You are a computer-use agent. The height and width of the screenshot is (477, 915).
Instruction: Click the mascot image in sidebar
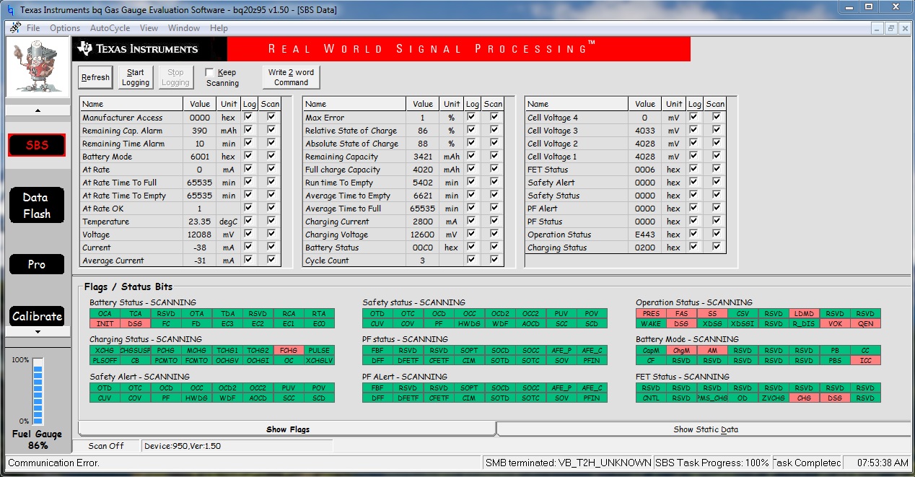[38, 67]
